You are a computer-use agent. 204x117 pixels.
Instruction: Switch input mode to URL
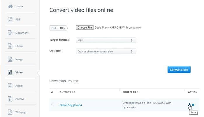(x=62, y=28)
